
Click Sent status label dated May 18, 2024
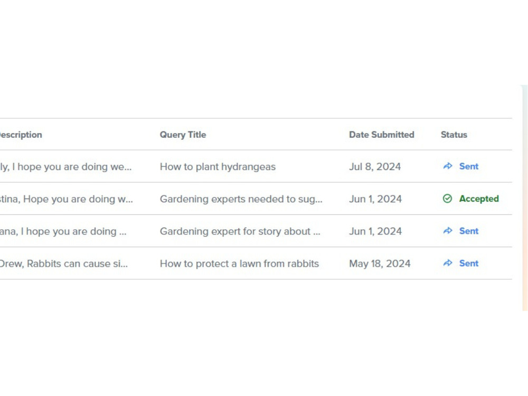(x=469, y=263)
